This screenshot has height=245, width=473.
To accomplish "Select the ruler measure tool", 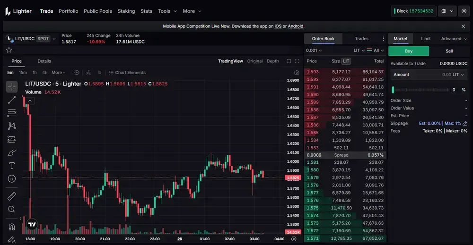I will coord(12,196).
